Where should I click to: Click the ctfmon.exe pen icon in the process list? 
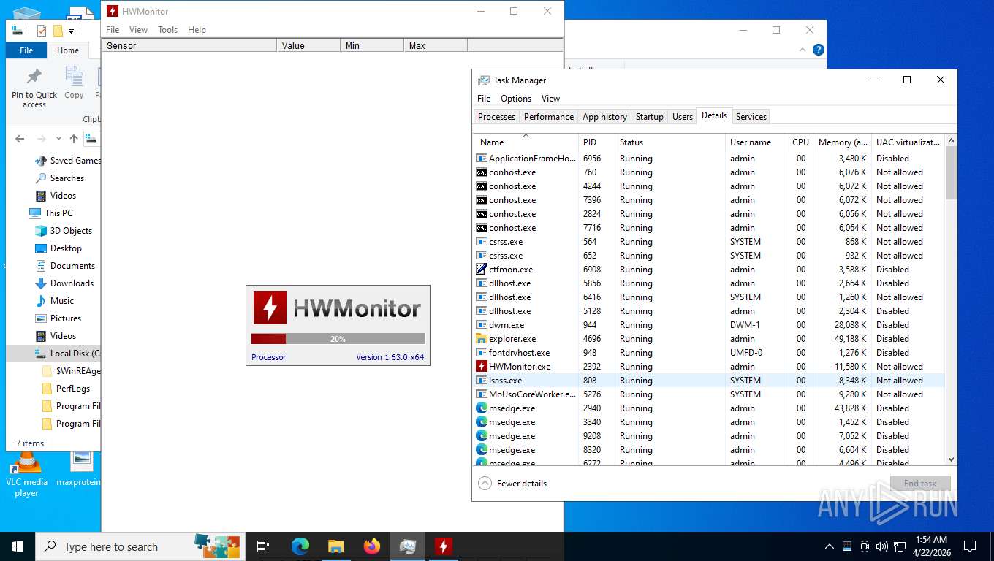(482, 270)
